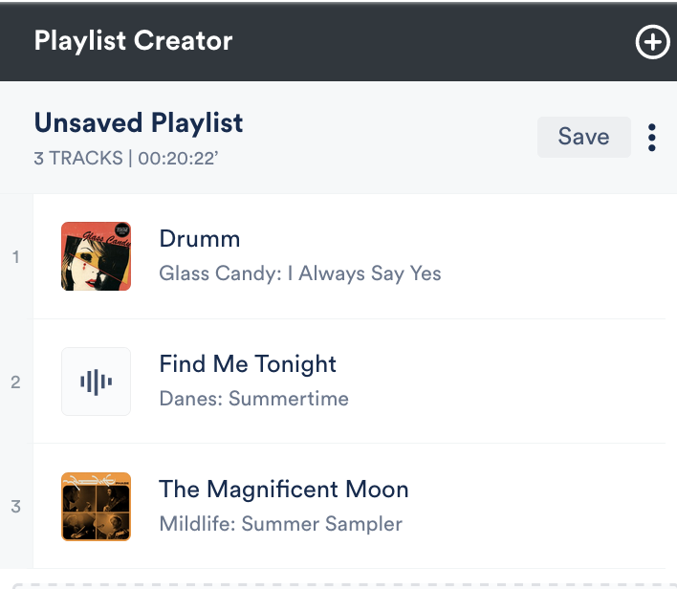Open Mildlife: Summer Sampler album link

280,524
